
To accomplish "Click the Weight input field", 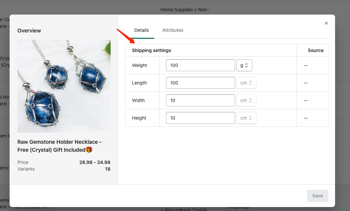I will (200, 65).
